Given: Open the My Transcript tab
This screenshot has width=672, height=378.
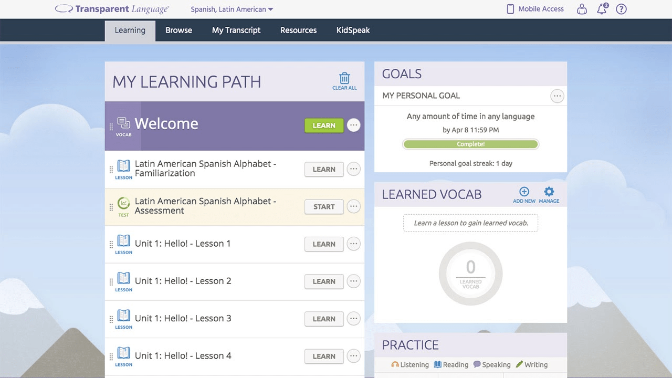Looking at the screenshot, I should pos(236,30).
